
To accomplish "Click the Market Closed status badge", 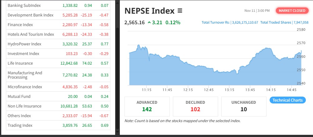I will pyautogui.click(x=292, y=11).
